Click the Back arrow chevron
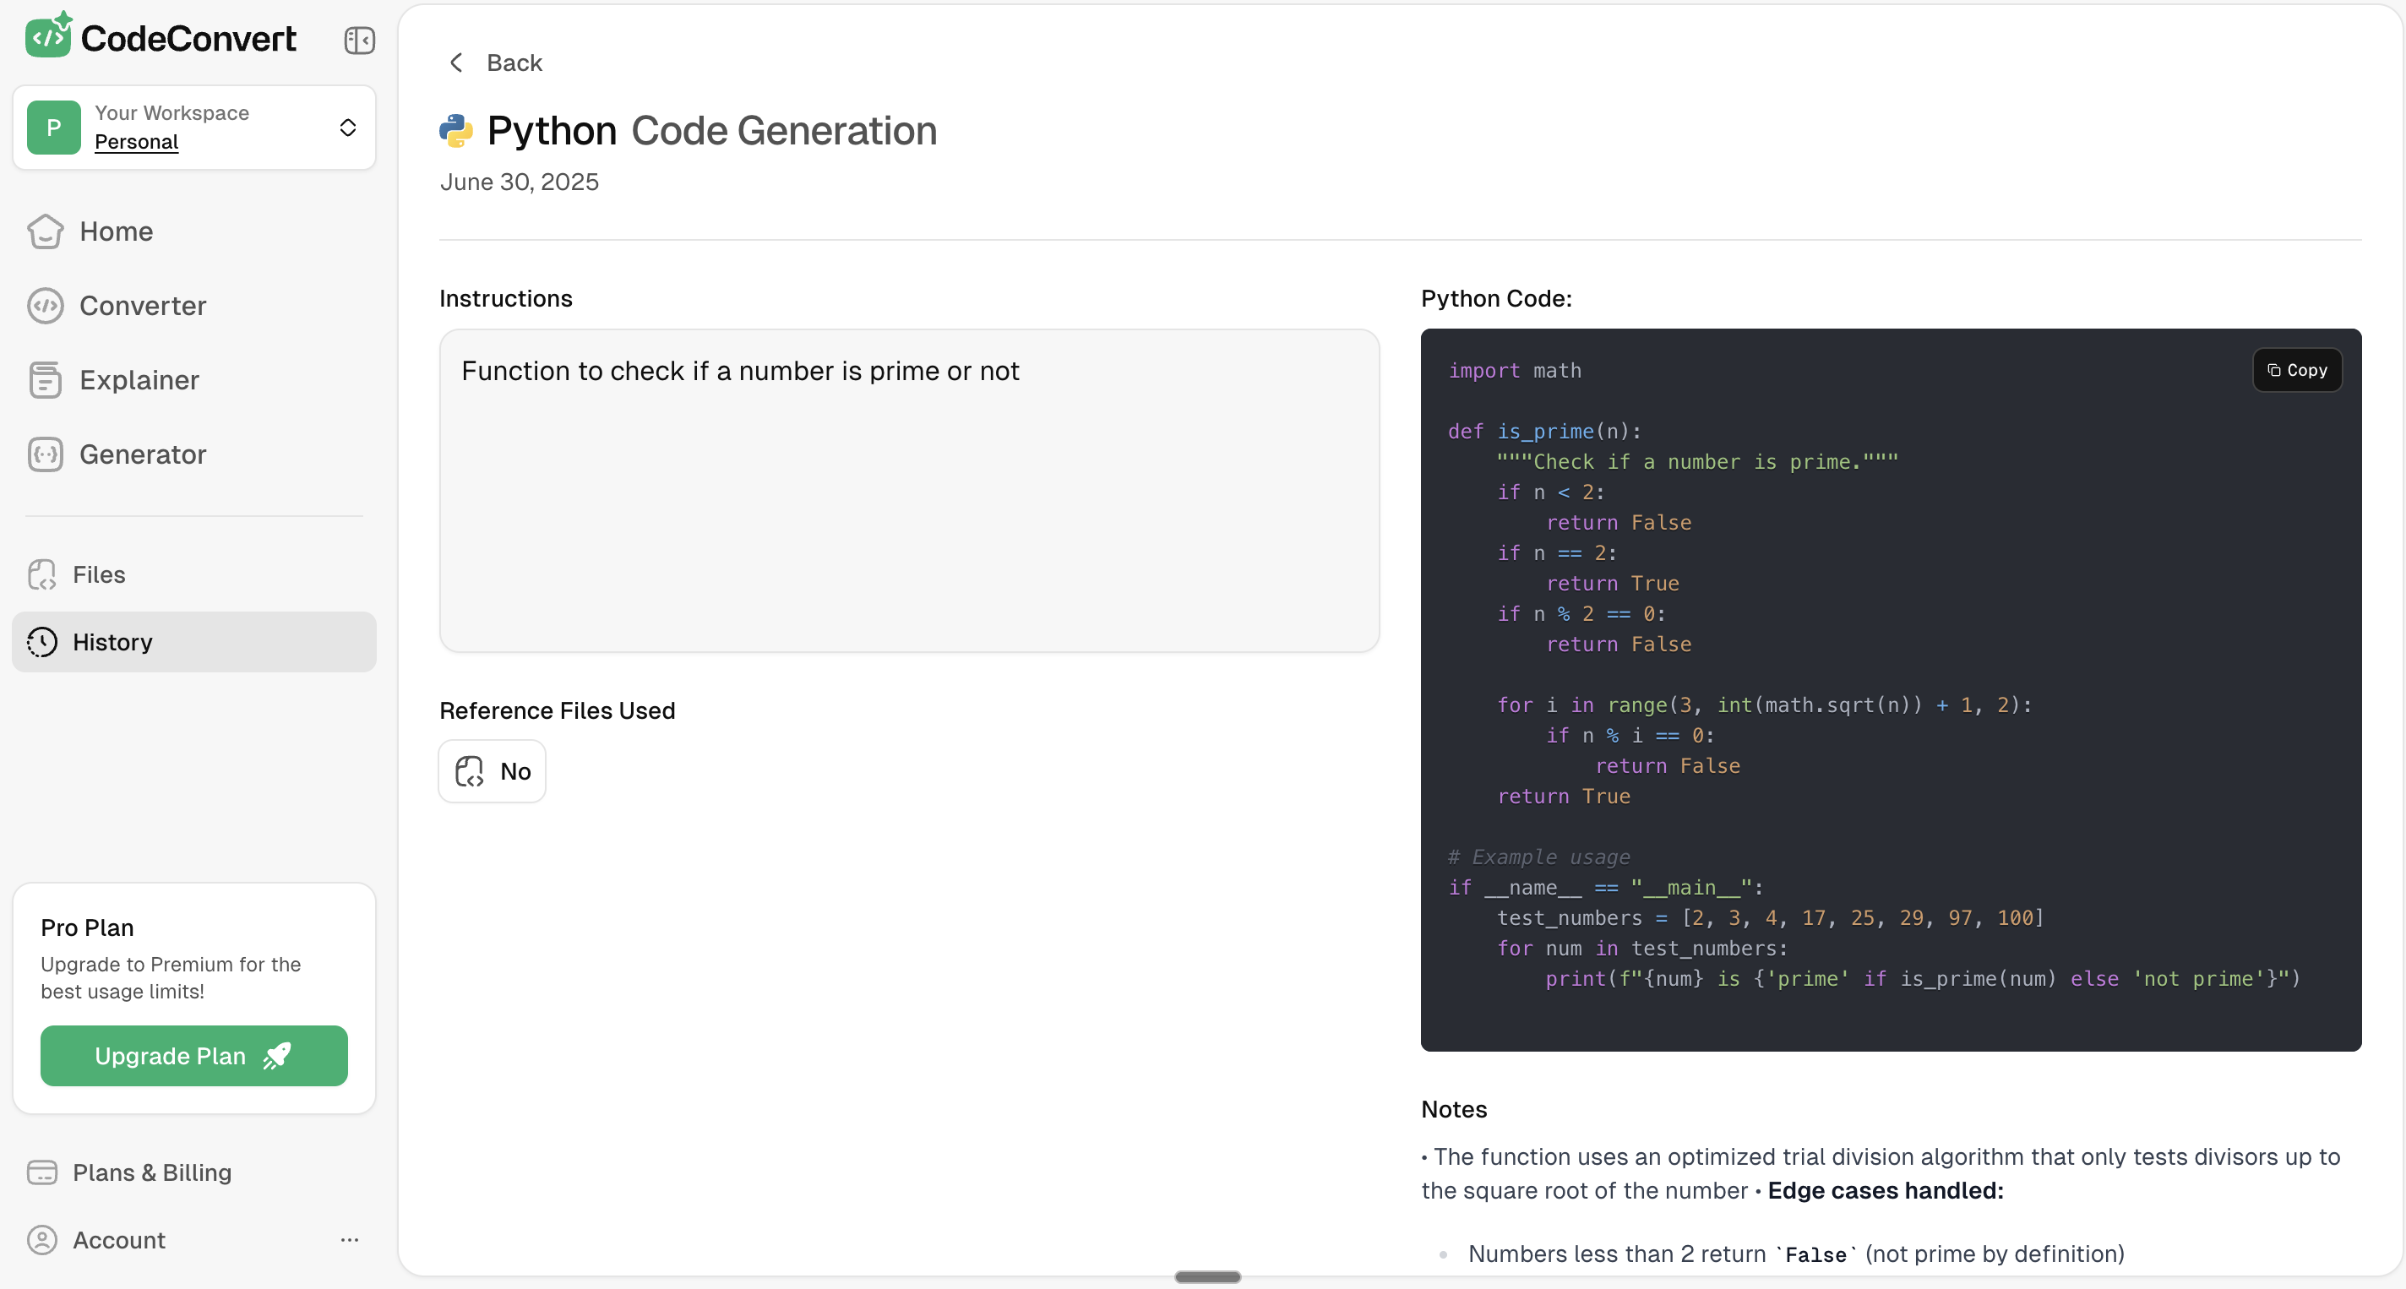Image resolution: width=2406 pixels, height=1289 pixels. (456, 63)
